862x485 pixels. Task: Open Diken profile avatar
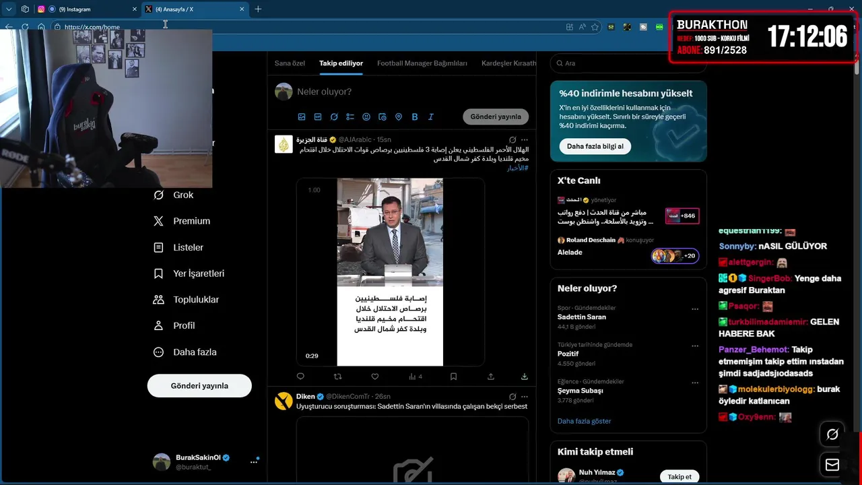pos(284,401)
